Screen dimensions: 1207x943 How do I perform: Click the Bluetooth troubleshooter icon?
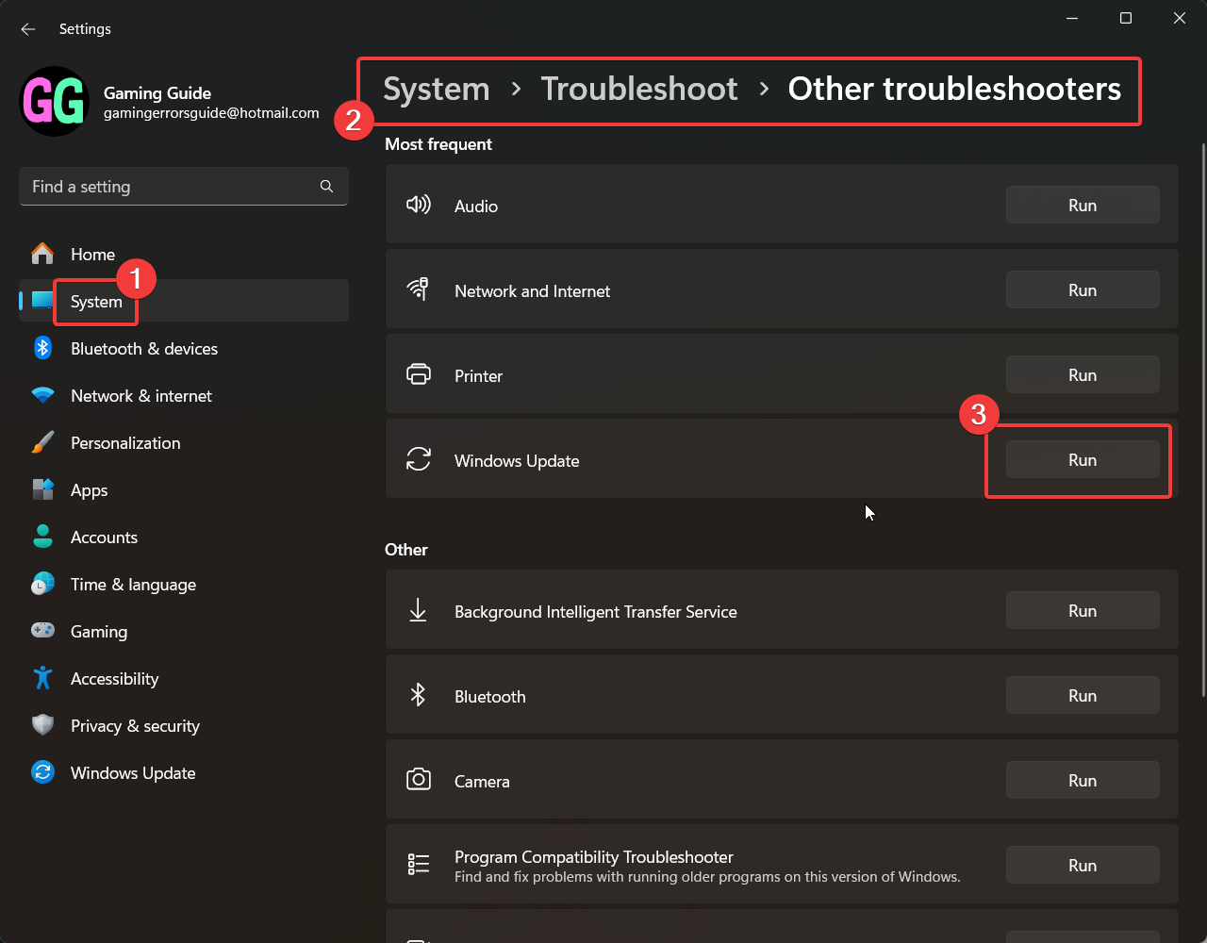point(419,695)
